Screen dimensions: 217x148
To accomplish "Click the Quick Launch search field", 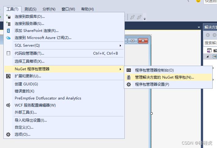I will [x=210, y=2].
